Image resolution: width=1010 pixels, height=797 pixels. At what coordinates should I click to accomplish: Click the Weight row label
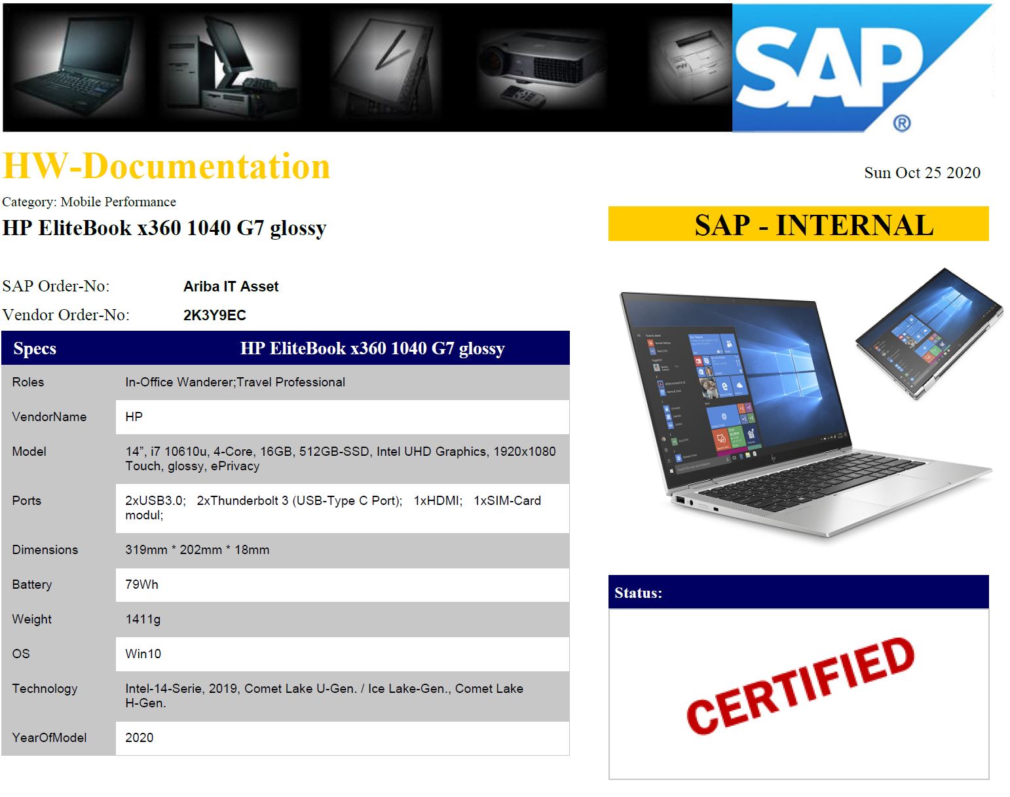tap(32, 619)
